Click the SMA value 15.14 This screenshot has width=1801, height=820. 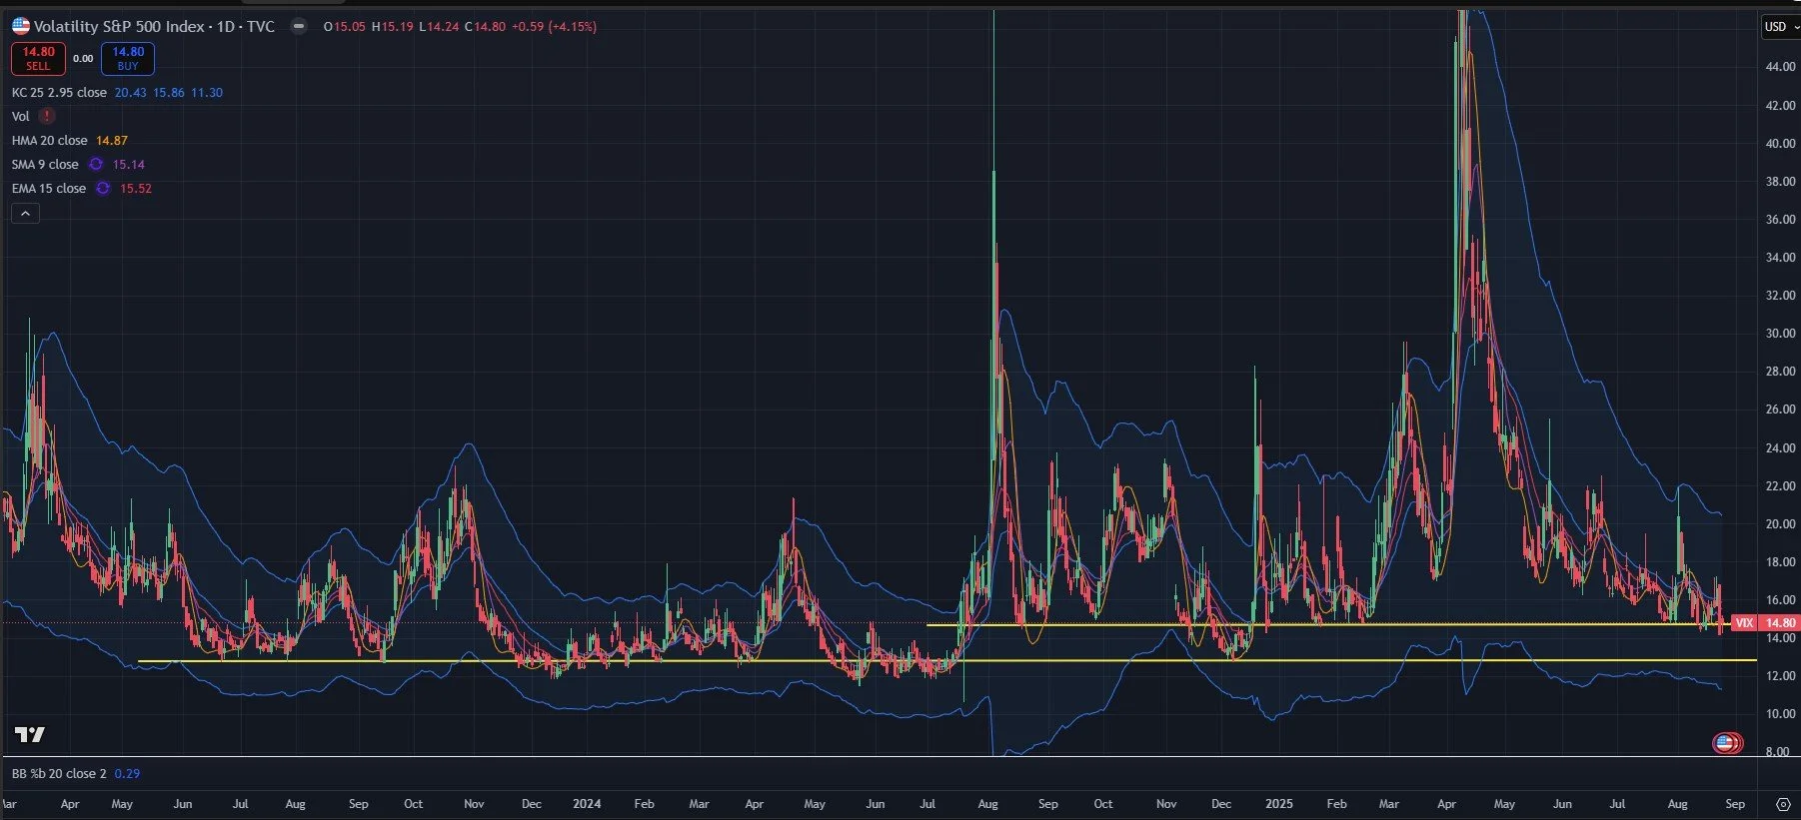tap(129, 164)
